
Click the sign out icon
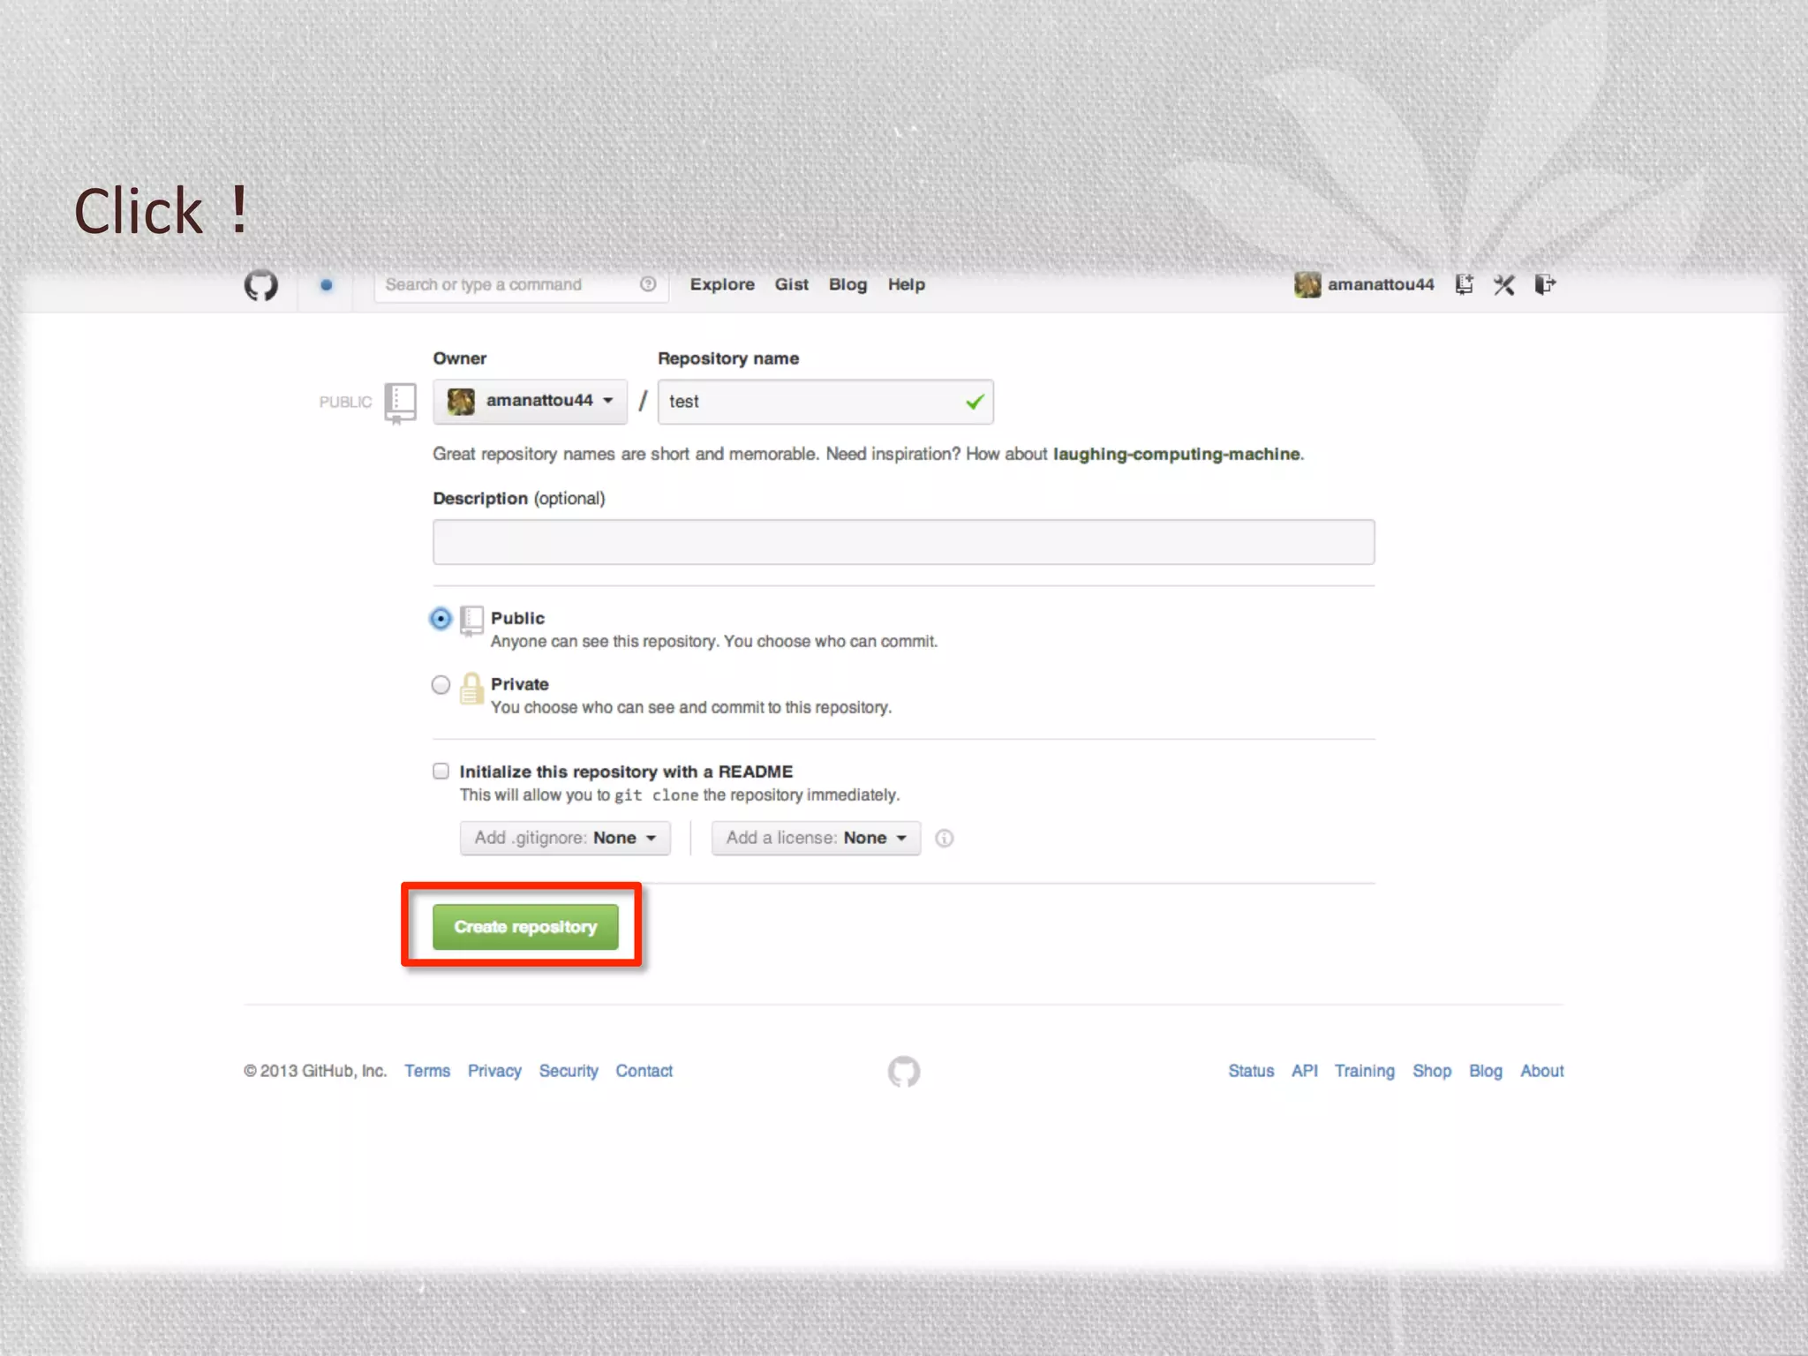click(x=1545, y=284)
